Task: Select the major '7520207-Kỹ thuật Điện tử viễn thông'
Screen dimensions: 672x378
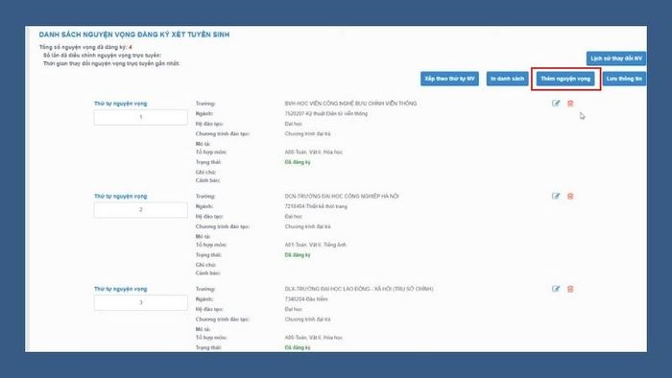Action: [x=326, y=113]
